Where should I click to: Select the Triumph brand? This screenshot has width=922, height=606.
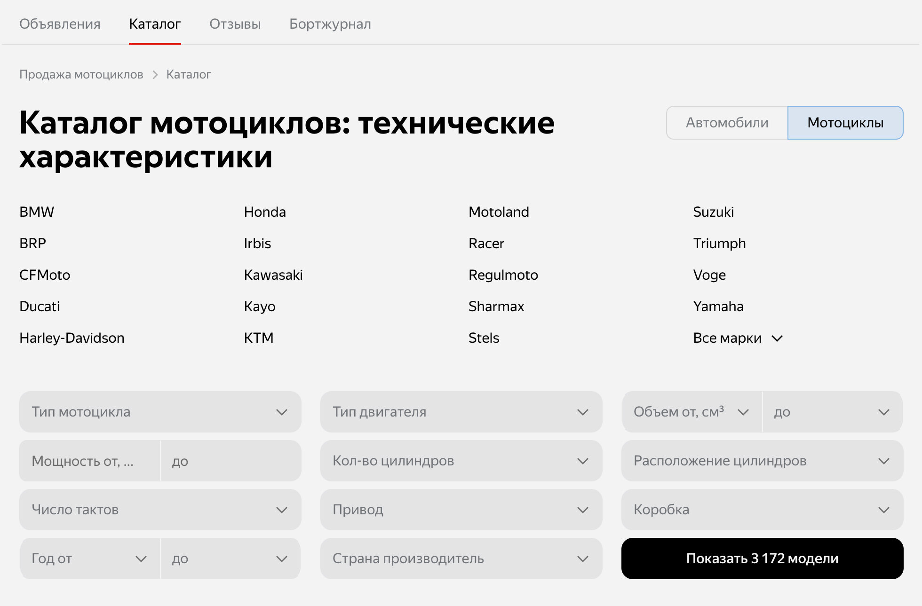[x=720, y=244]
